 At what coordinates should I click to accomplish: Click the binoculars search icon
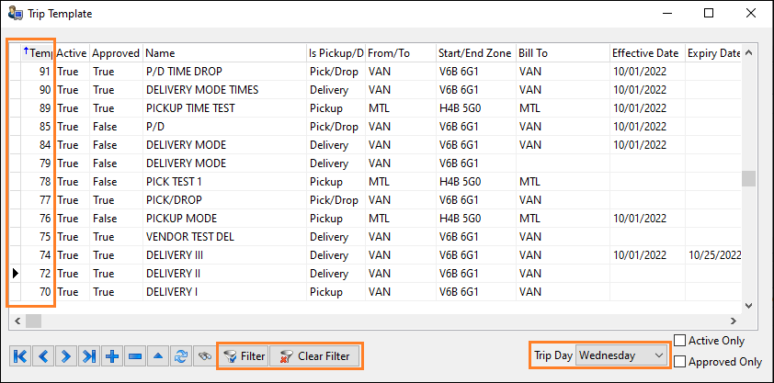[205, 356]
